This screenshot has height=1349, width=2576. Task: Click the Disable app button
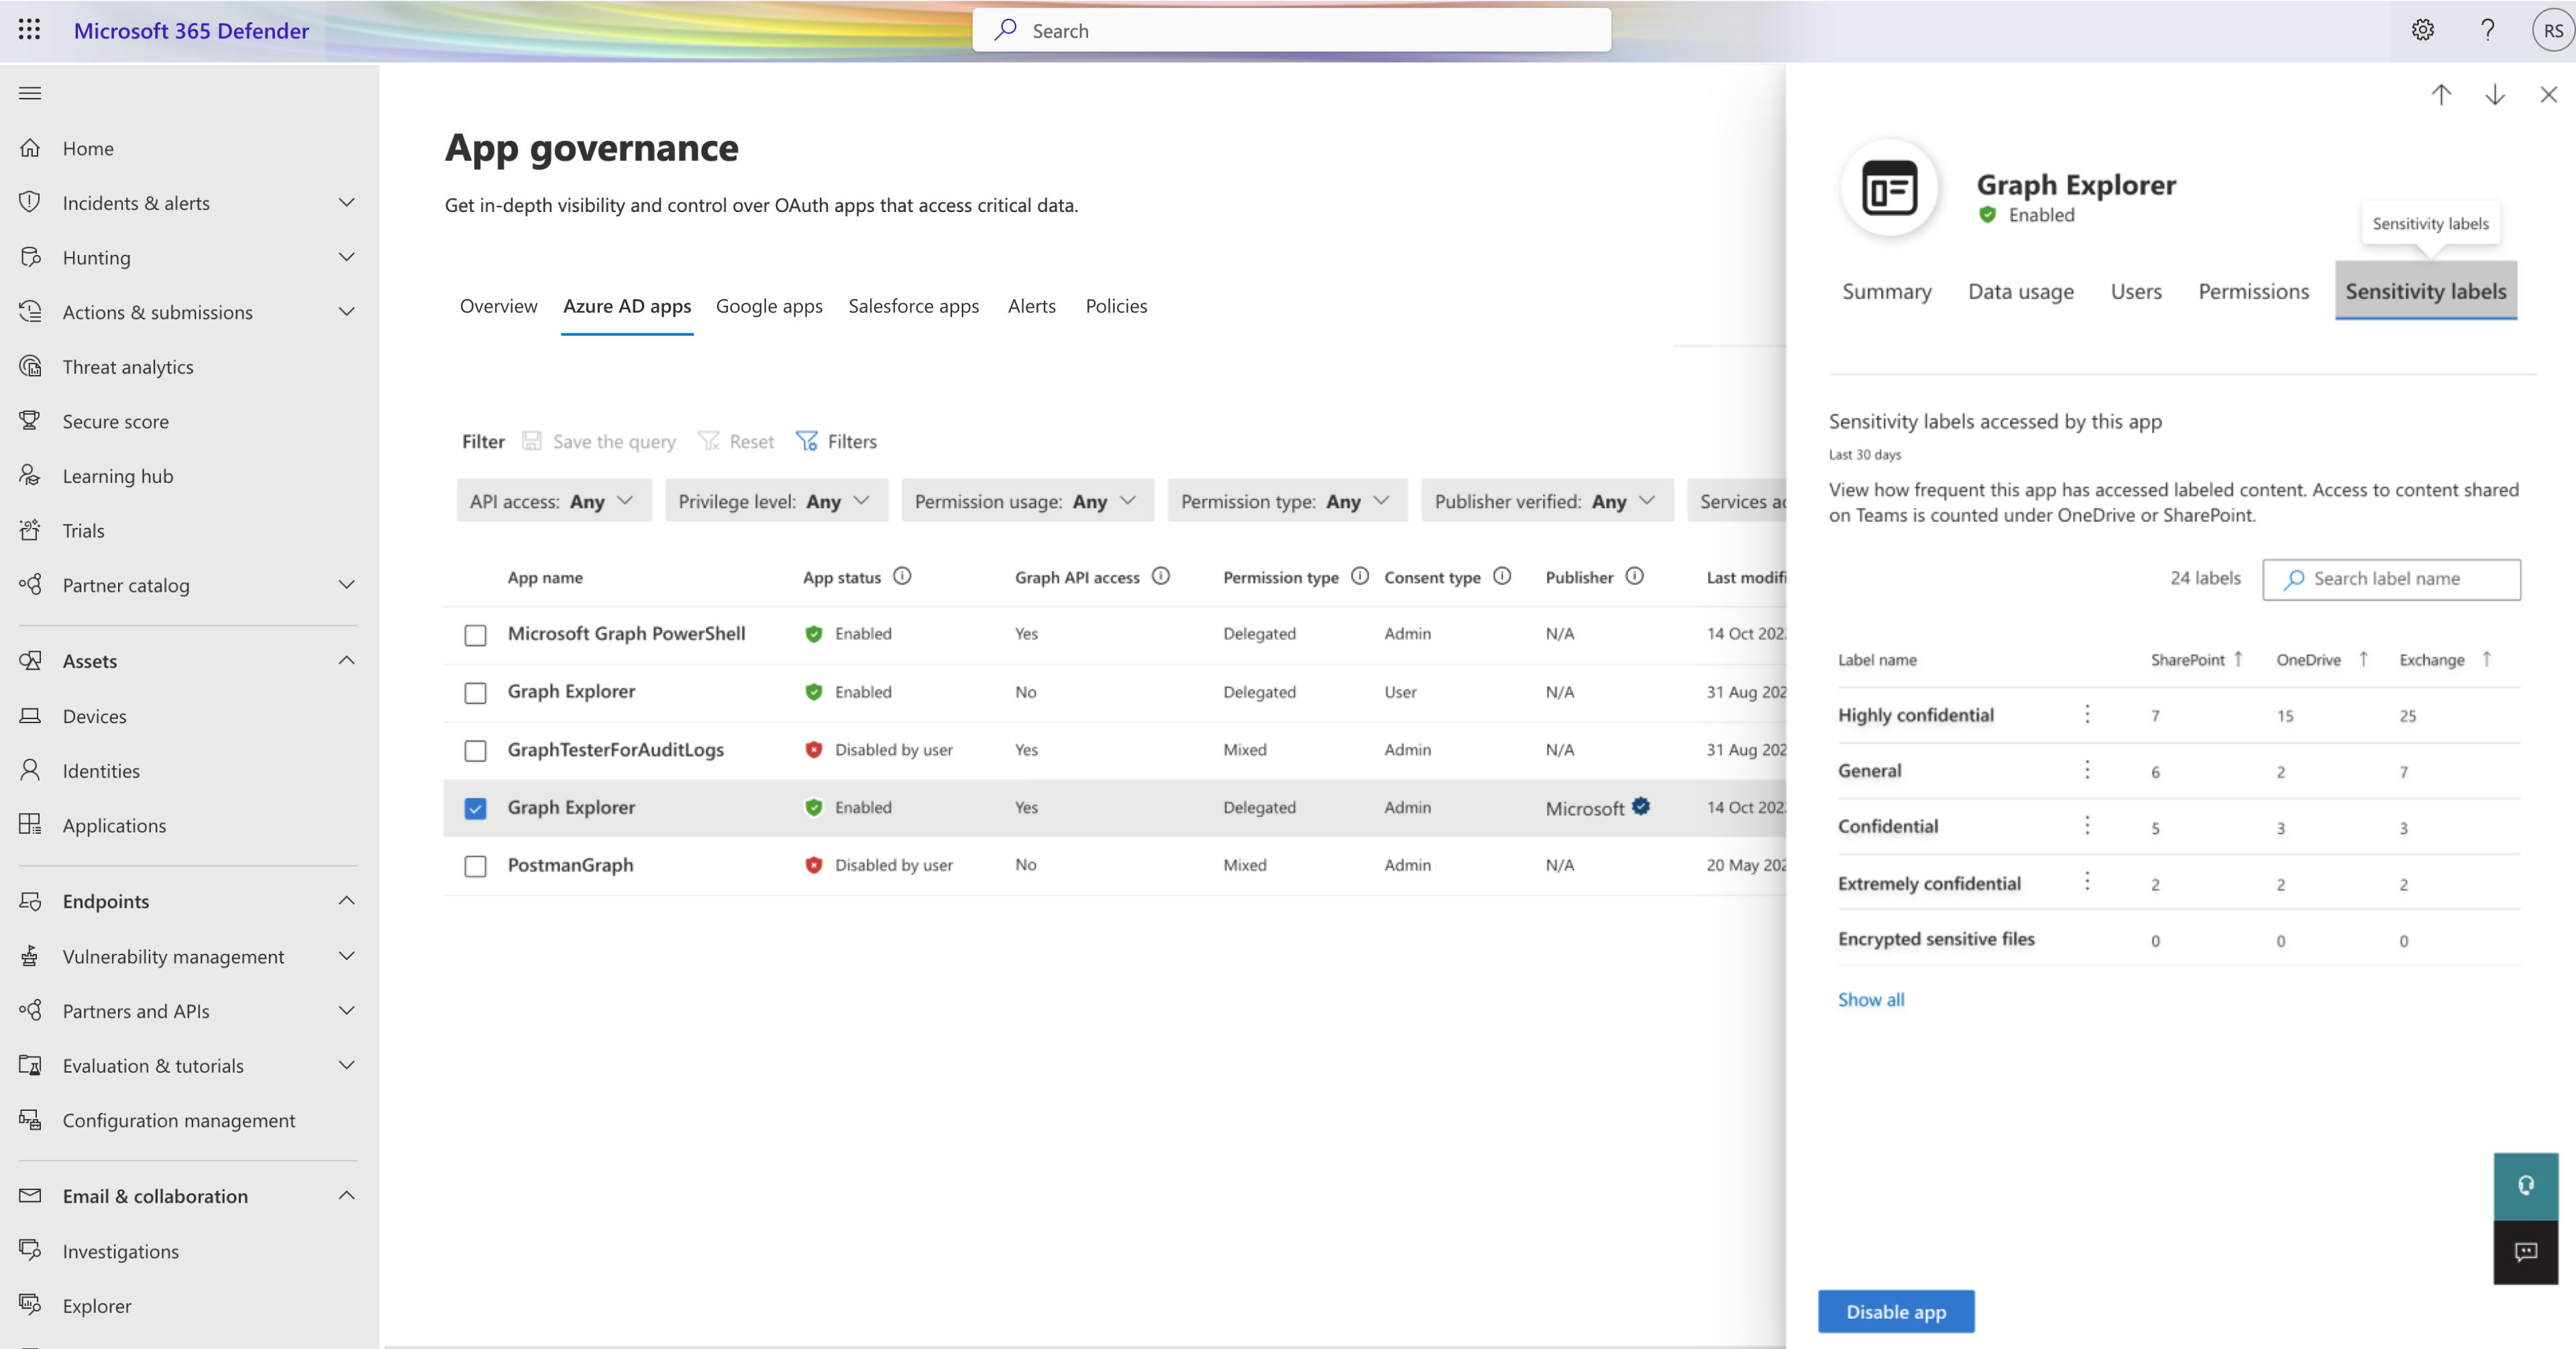click(1896, 1310)
